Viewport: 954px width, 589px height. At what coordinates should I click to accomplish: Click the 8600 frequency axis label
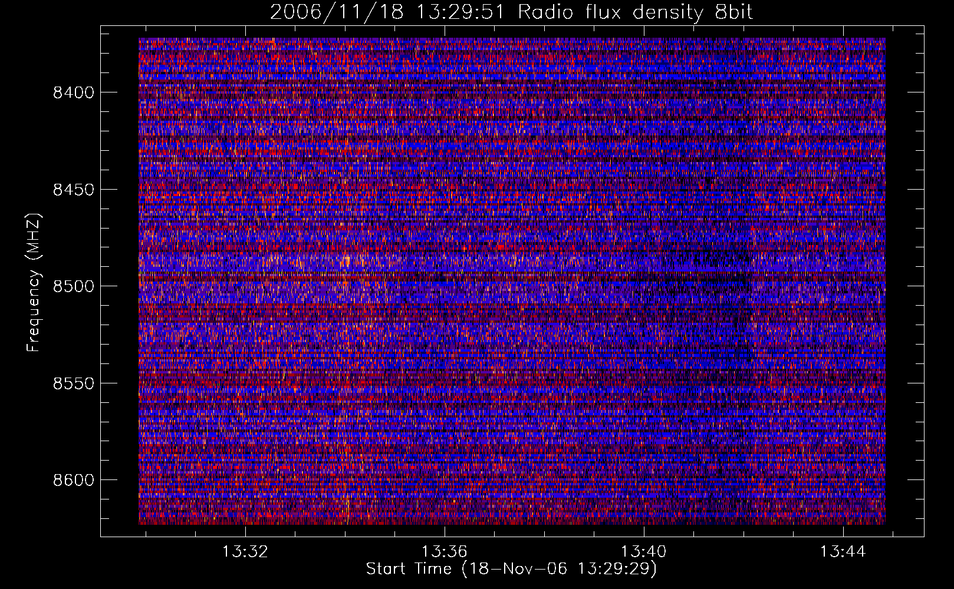pos(73,480)
